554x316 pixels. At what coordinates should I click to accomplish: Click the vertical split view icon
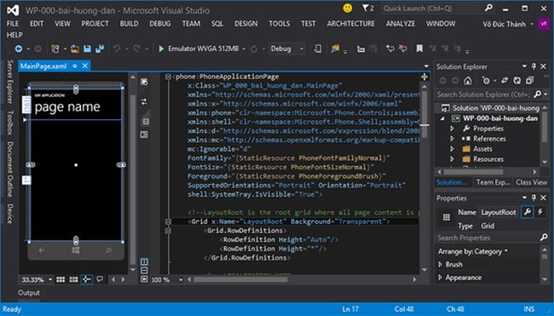(x=144, y=261)
